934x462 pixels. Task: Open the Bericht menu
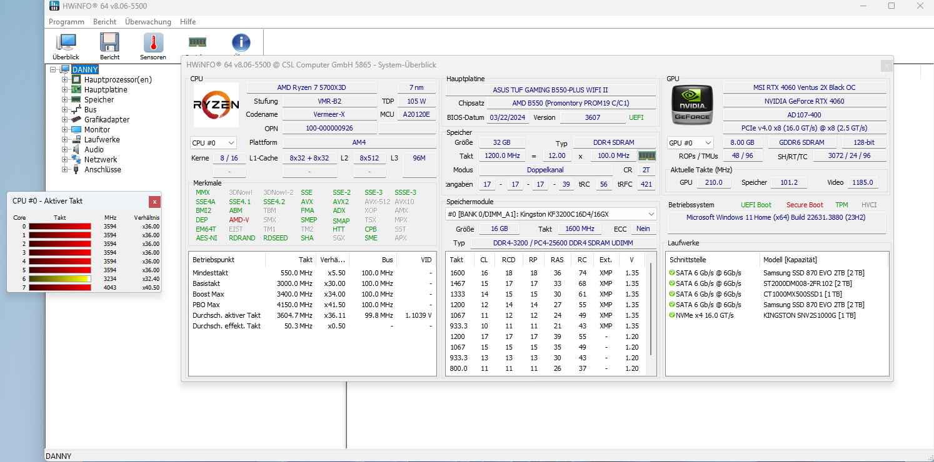104,21
